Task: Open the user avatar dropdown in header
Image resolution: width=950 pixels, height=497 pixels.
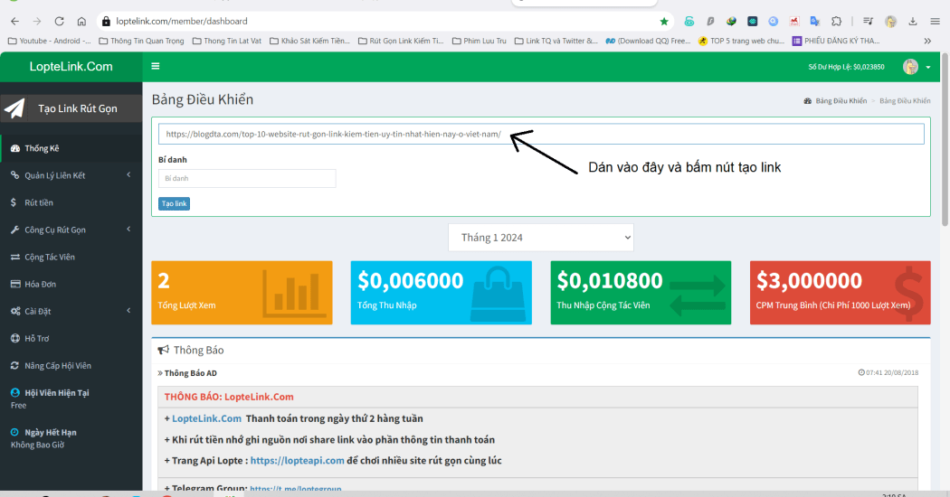Action: coord(910,67)
